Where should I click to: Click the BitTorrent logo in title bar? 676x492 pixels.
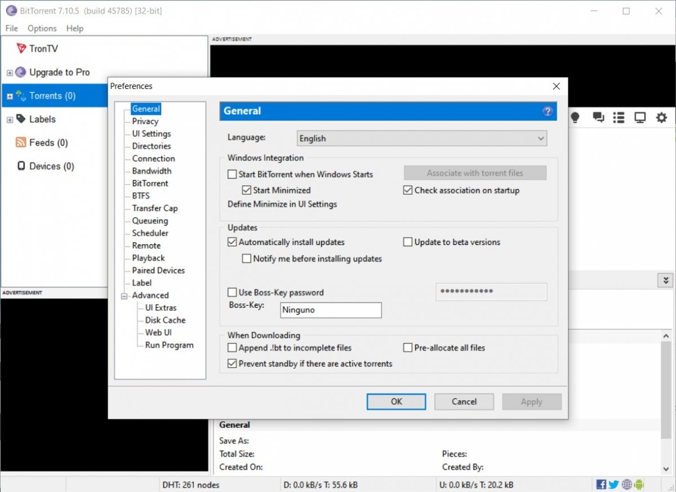click(11, 11)
